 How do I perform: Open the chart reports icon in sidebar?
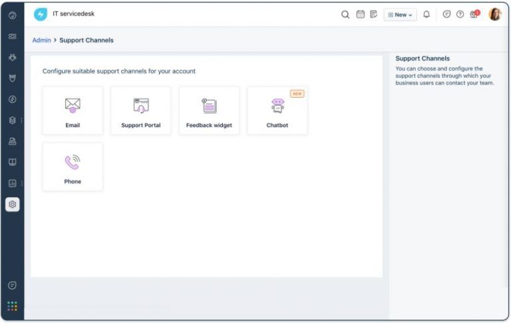click(12, 183)
